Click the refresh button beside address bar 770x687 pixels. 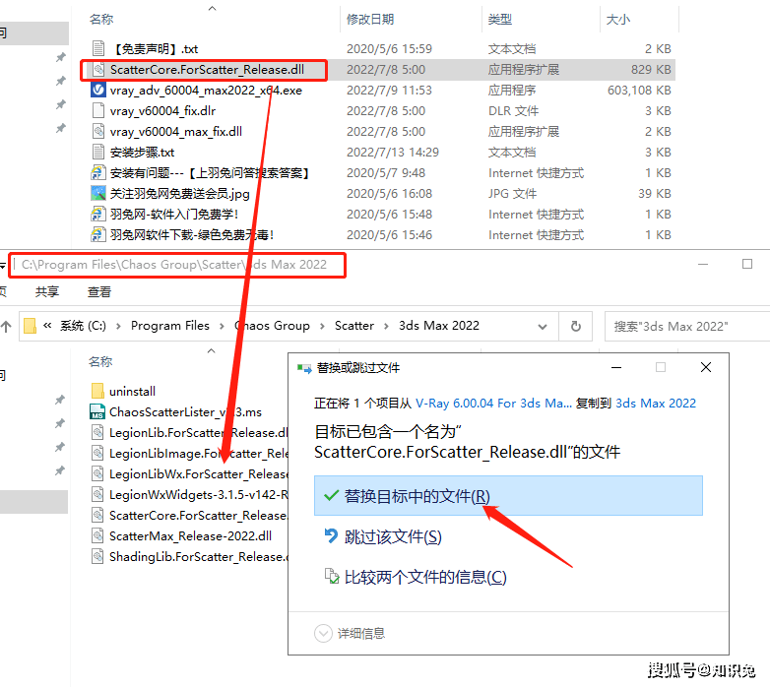tap(575, 326)
